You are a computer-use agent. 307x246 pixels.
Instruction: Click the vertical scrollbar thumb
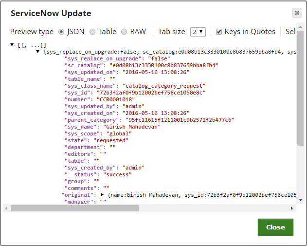[300, 88]
